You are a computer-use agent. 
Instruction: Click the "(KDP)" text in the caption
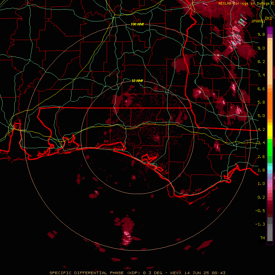coord(134,273)
